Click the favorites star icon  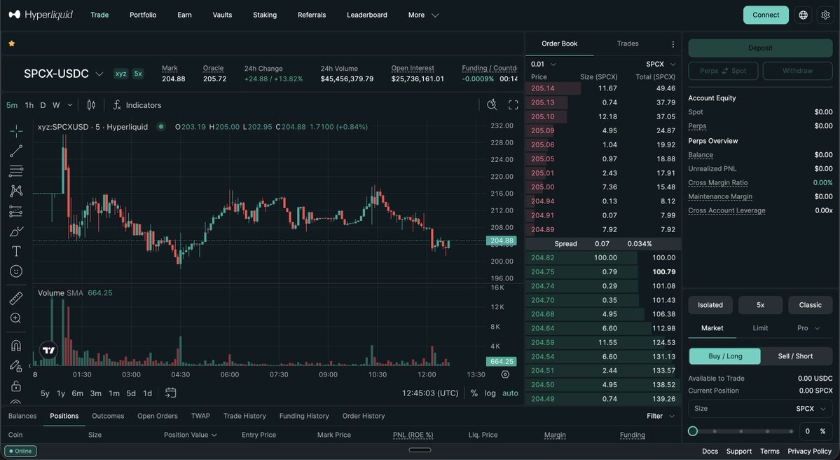coord(12,43)
